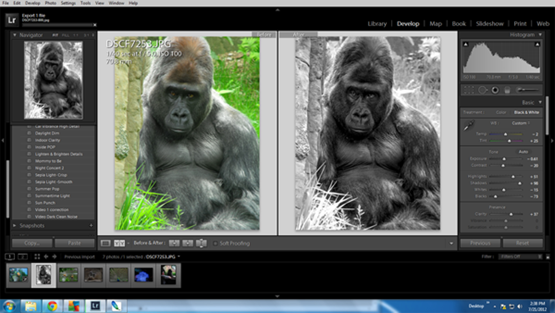This screenshot has width=555, height=313.
Task: Open Grid view from filmstrip bar
Action: pos(37,256)
